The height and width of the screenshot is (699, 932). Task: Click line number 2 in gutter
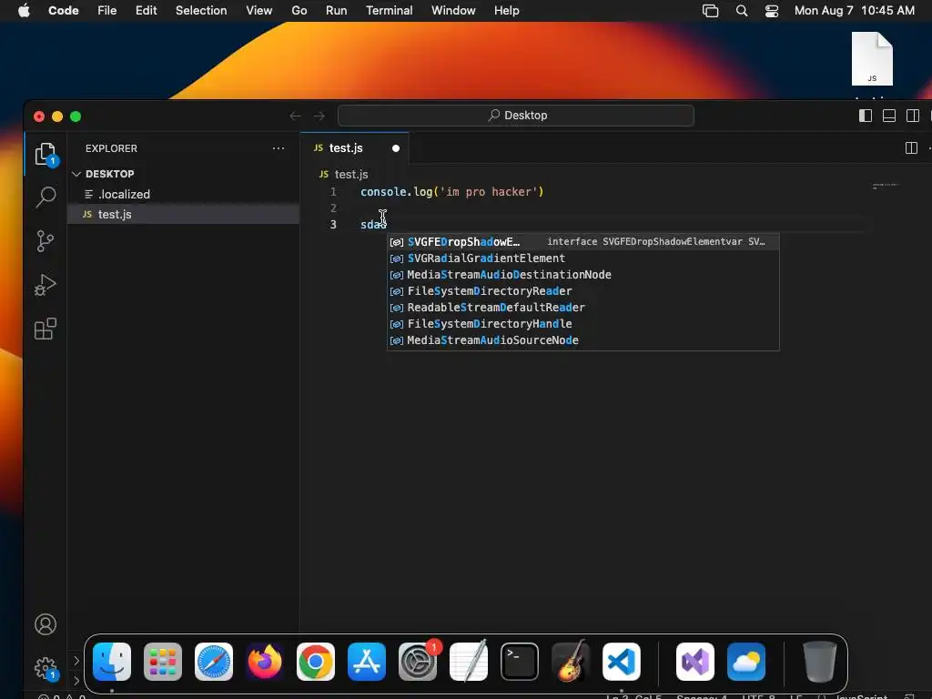[333, 208]
